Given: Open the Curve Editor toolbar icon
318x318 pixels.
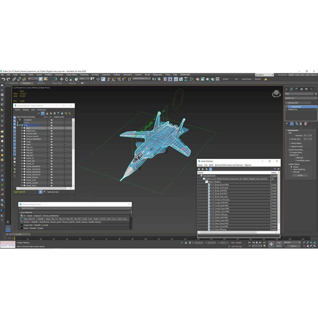Looking at the screenshot, I should (181, 79).
